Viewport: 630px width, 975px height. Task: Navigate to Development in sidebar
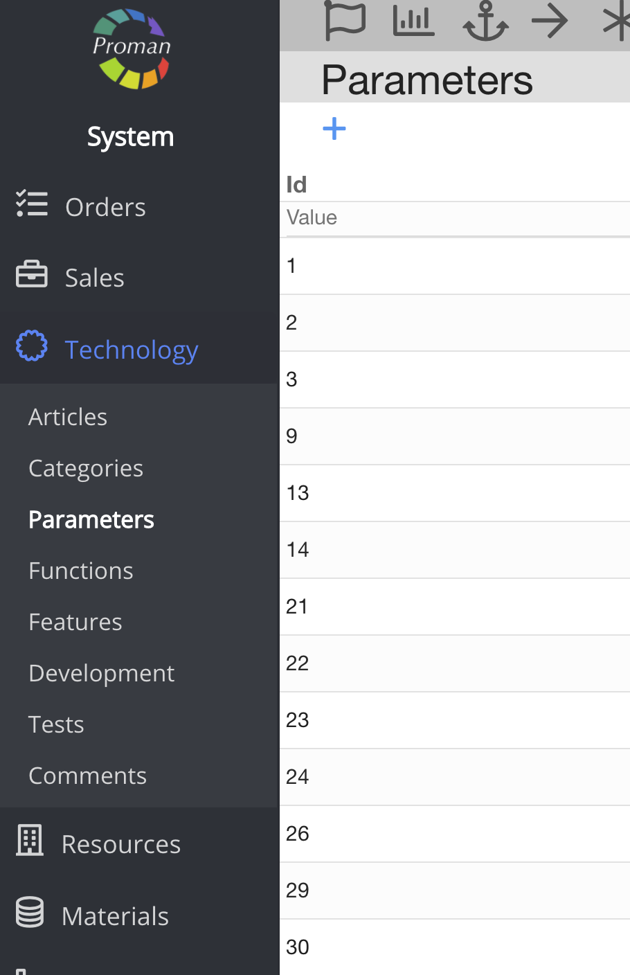tap(102, 673)
